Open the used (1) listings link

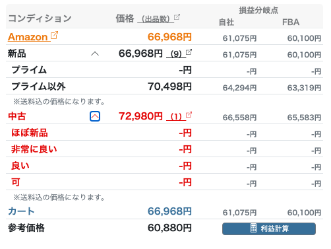click(176, 116)
